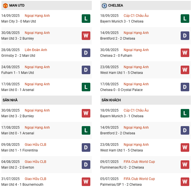Open Cúp C1 Châu Âu link in Chelsea's recent form list

(x=136, y=16)
